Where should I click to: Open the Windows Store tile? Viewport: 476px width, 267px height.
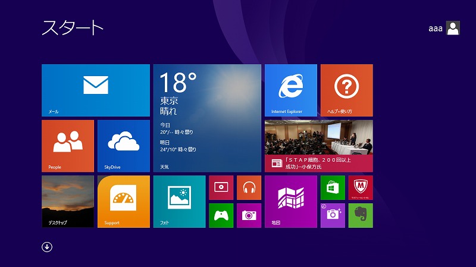click(333, 187)
